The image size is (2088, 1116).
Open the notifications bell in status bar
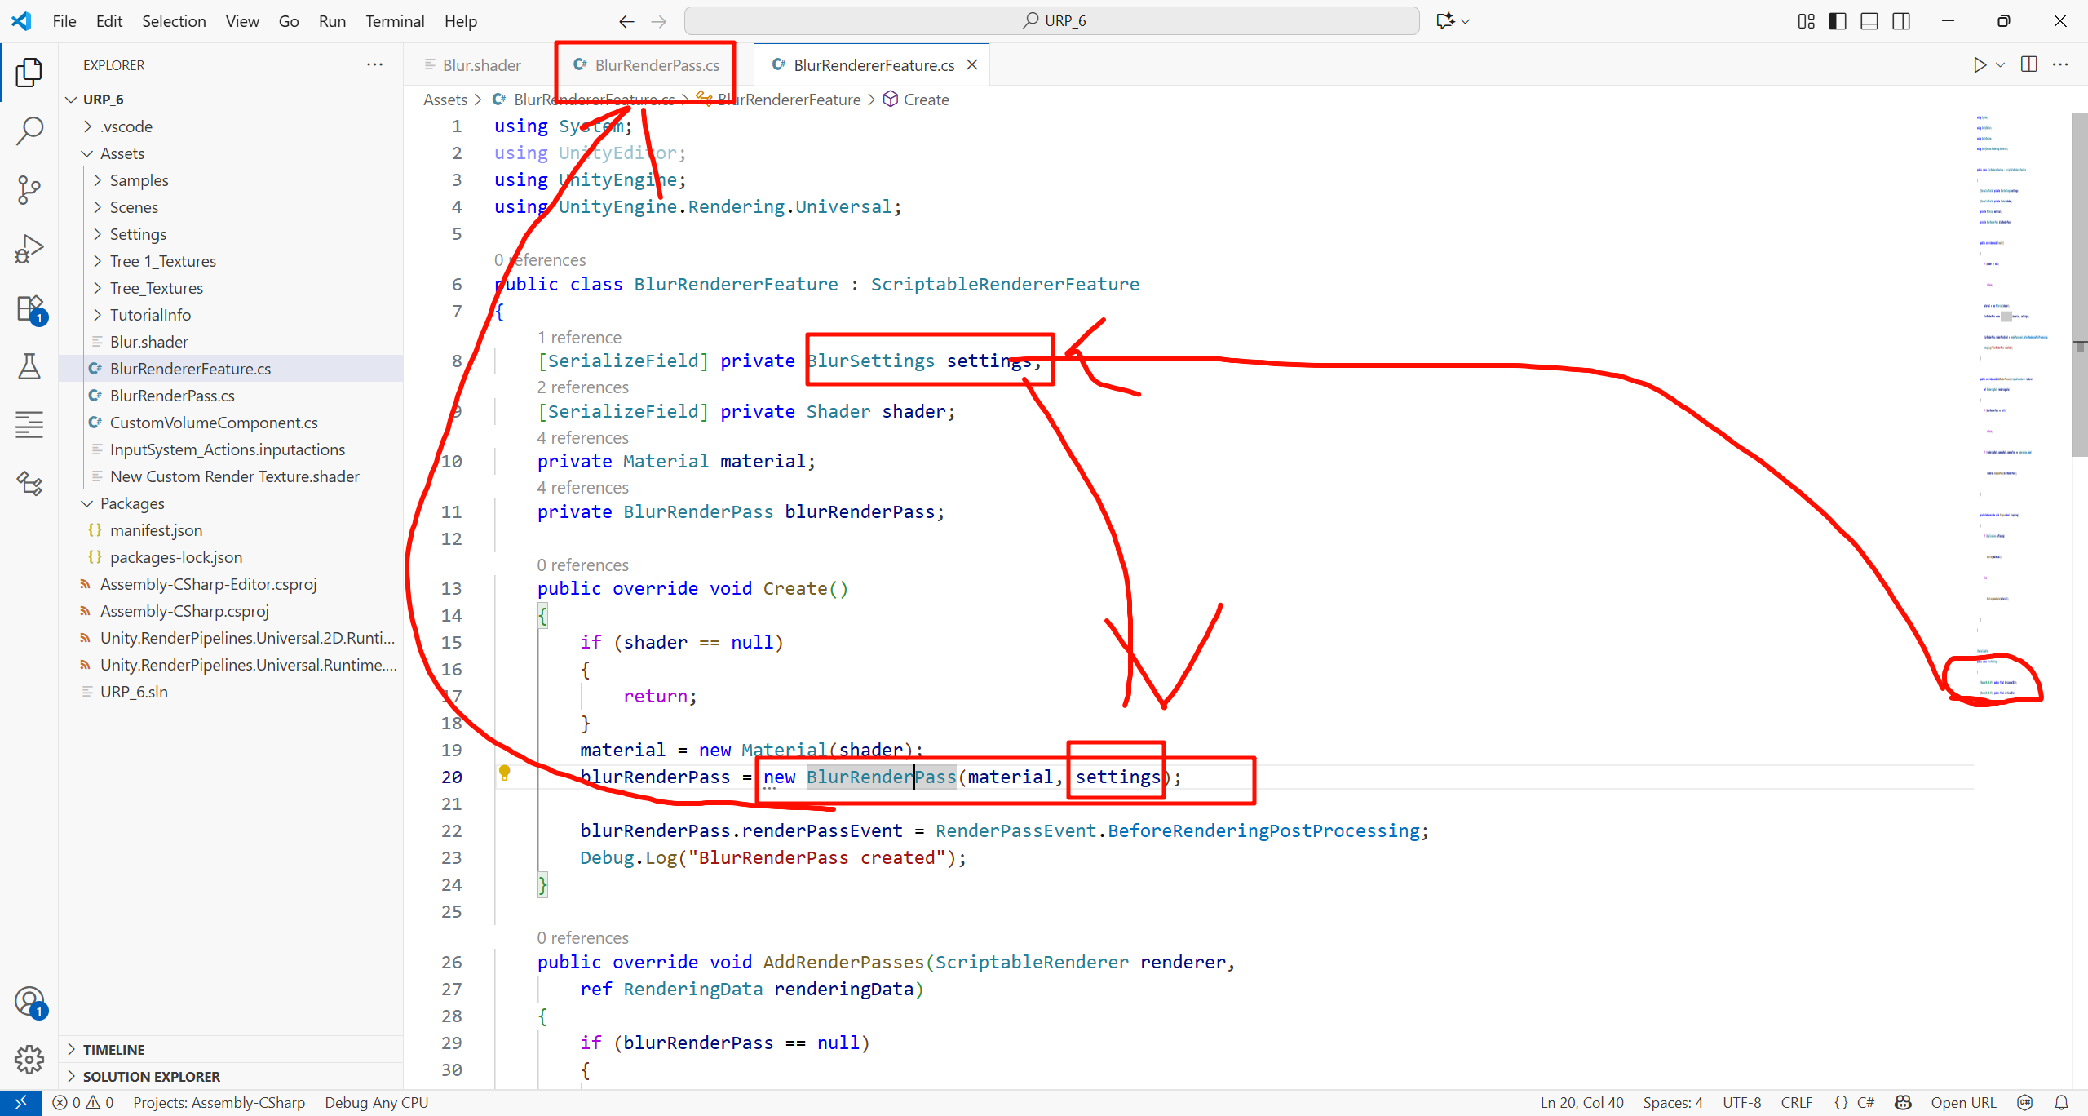coord(2061,1103)
